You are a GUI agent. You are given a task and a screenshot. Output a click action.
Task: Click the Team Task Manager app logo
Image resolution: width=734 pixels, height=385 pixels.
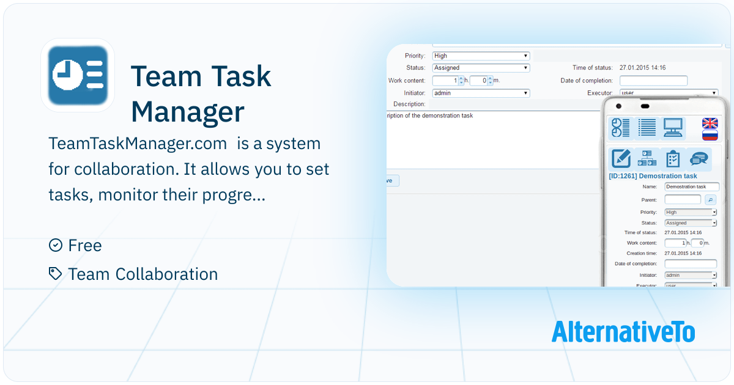click(x=78, y=75)
